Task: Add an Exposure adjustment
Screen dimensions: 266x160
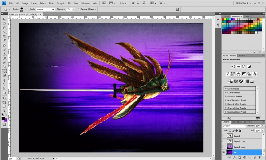Action: [249, 66]
